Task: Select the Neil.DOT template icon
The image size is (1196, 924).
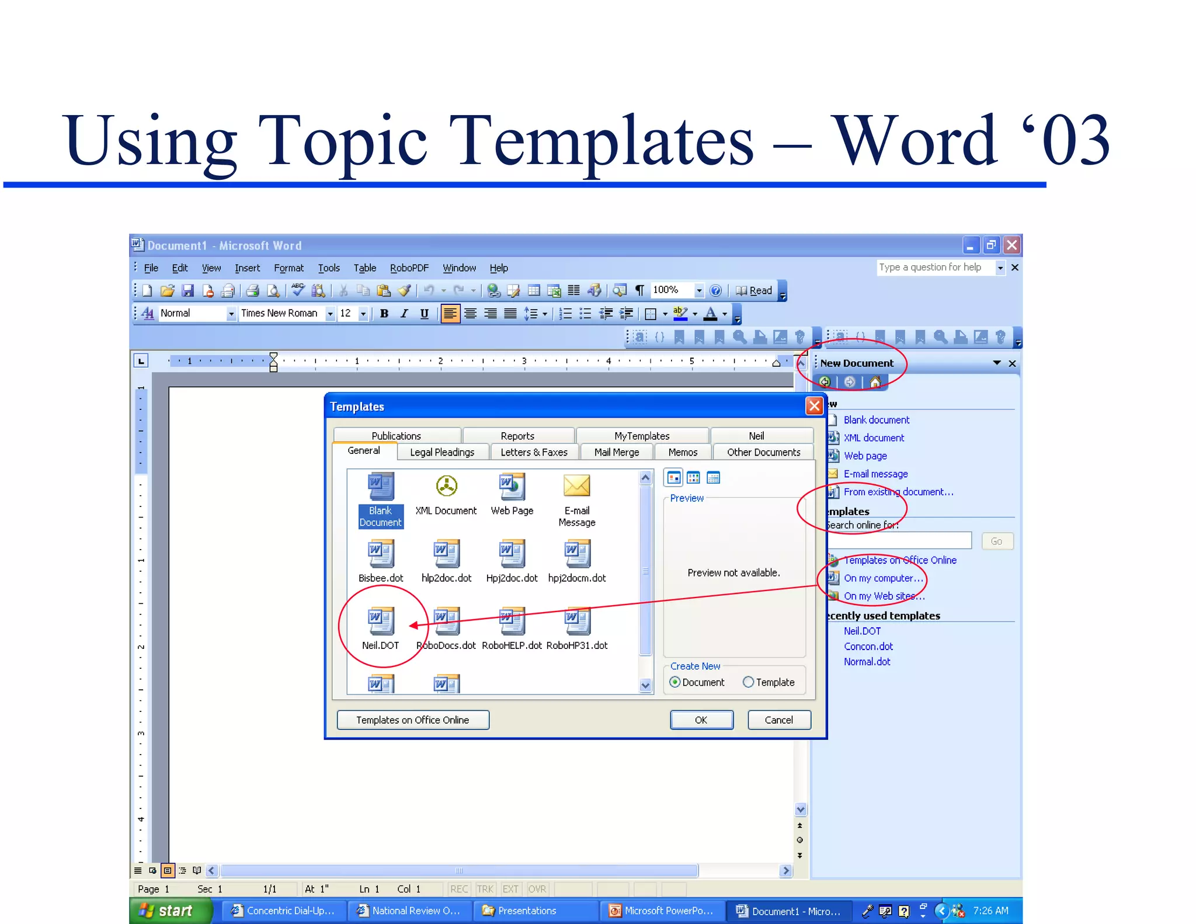Action: click(380, 621)
